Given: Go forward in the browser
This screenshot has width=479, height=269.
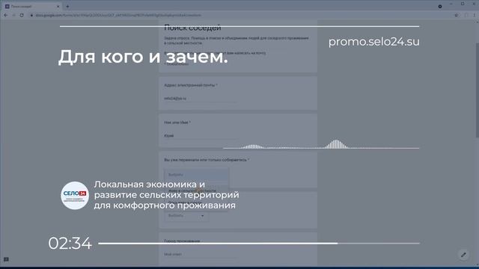Looking at the screenshot, I should 13,15.
